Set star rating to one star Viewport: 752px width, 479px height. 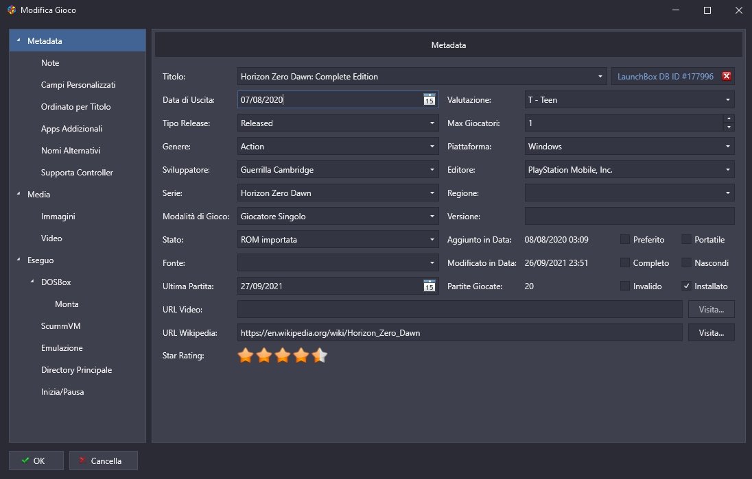point(246,356)
